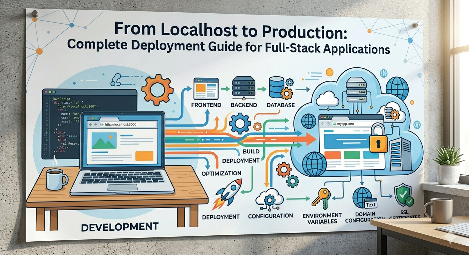Click the DOMAIN CONFIGURATION label
This screenshot has width=469, height=255.
coord(365,217)
